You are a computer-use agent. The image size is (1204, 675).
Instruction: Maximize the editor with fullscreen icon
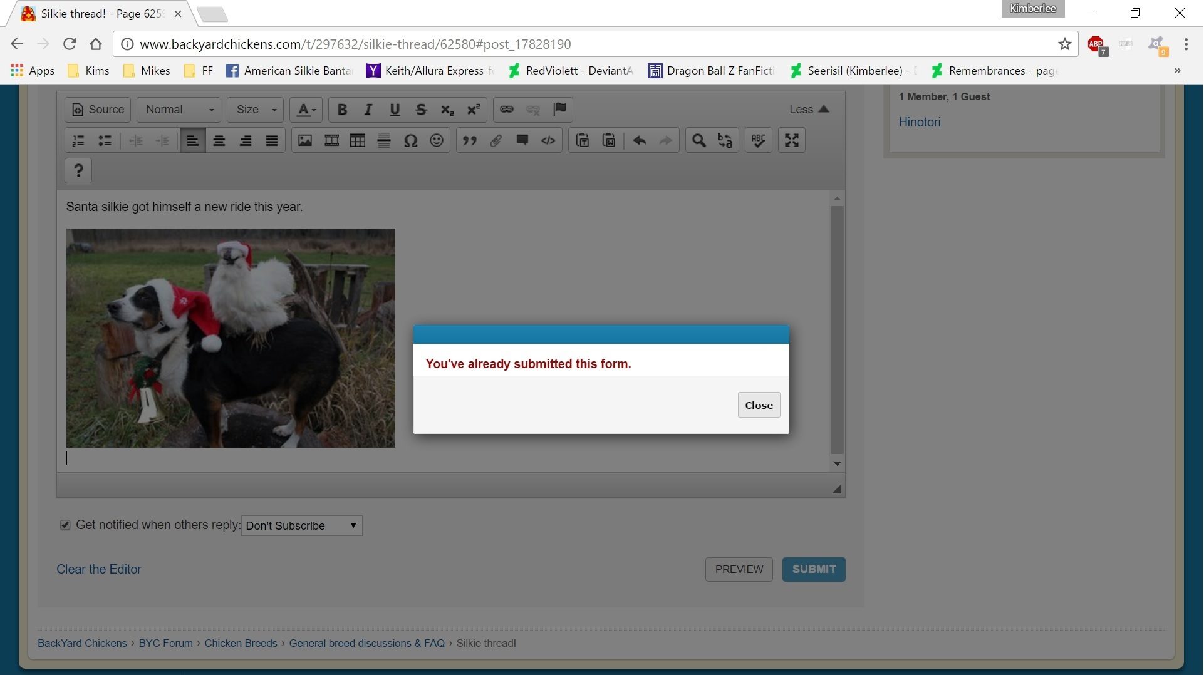[792, 140]
